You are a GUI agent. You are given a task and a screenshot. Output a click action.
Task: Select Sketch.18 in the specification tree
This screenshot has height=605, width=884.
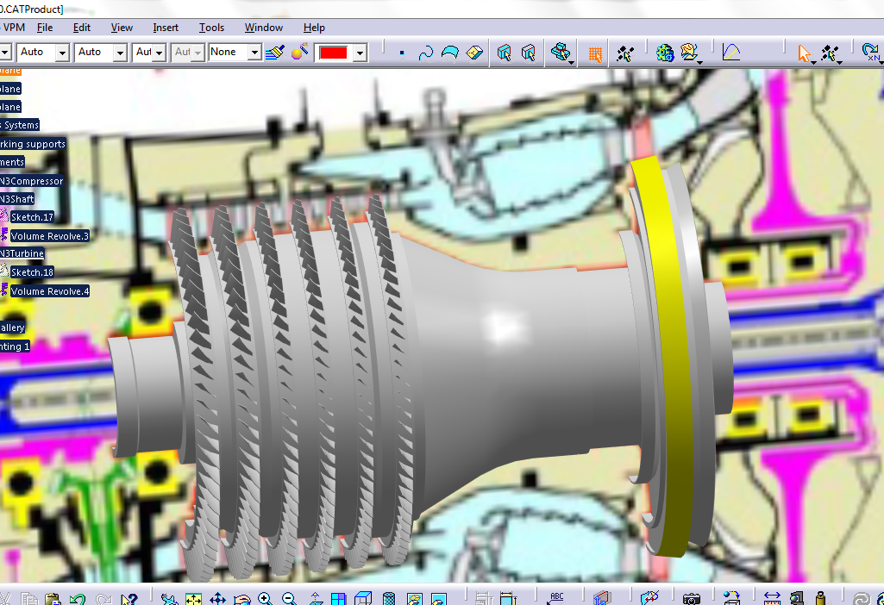click(32, 272)
